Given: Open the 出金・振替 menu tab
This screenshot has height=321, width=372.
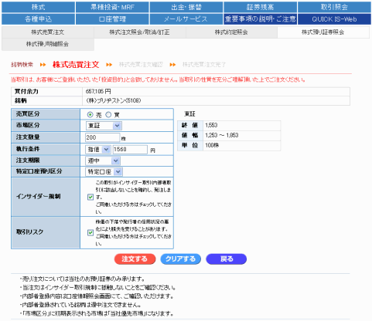Looking at the screenshot, I should point(186,7).
